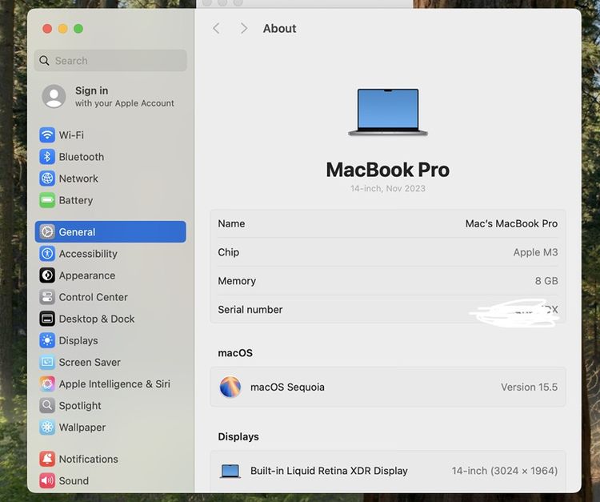Select the General gear icon
Screen dimensions: 600x502
click(x=47, y=231)
